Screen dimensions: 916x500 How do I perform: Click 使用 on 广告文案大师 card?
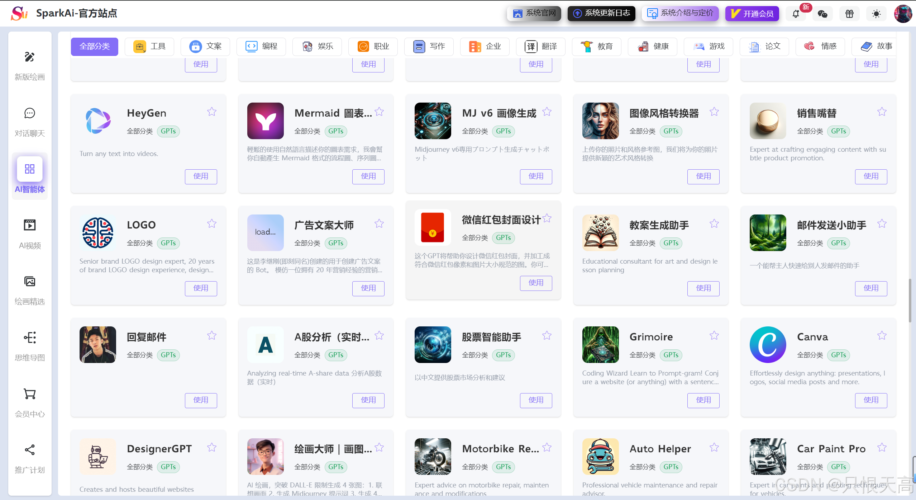[368, 288]
